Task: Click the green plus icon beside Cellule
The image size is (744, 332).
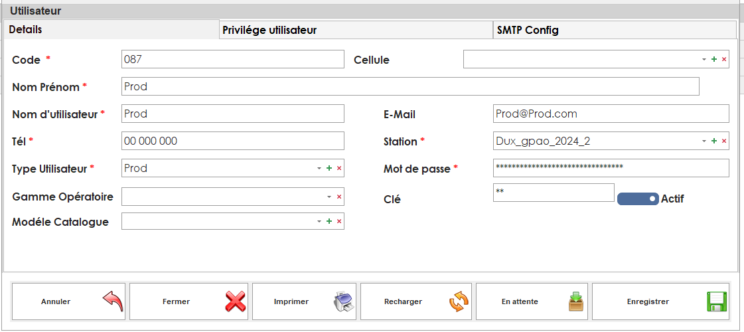Action: (x=714, y=60)
